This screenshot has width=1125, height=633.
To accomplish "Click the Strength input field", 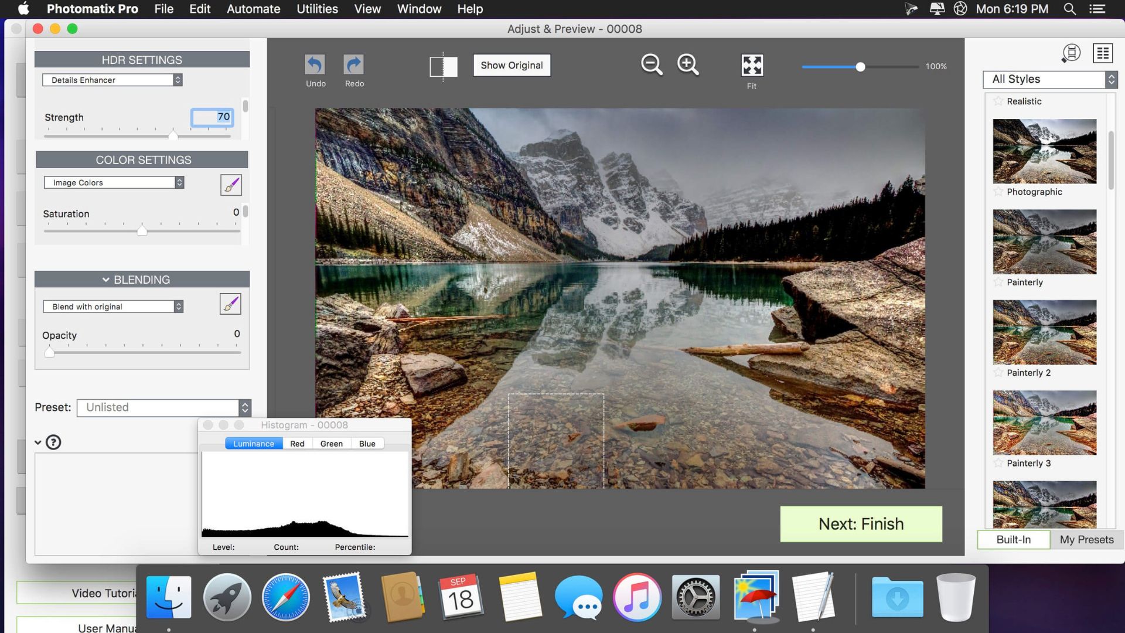I will pyautogui.click(x=213, y=116).
